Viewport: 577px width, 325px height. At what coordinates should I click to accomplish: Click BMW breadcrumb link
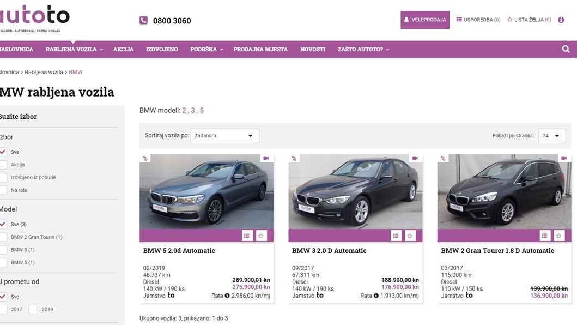click(76, 72)
